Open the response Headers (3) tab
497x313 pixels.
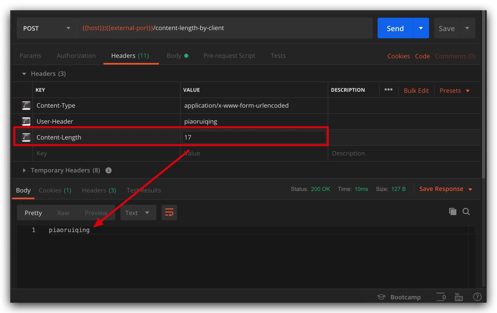99,190
